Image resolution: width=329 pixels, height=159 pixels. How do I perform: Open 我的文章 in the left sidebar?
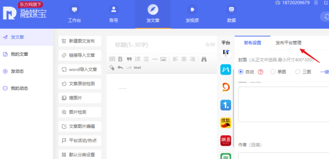point(20,54)
